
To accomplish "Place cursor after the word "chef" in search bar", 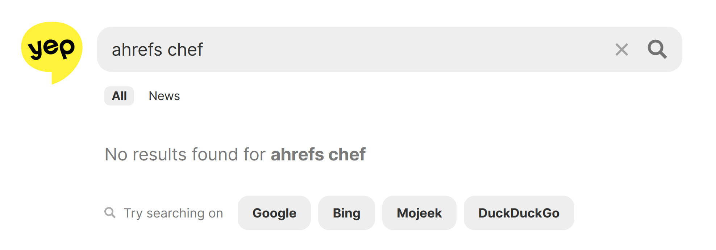I will pos(204,49).
